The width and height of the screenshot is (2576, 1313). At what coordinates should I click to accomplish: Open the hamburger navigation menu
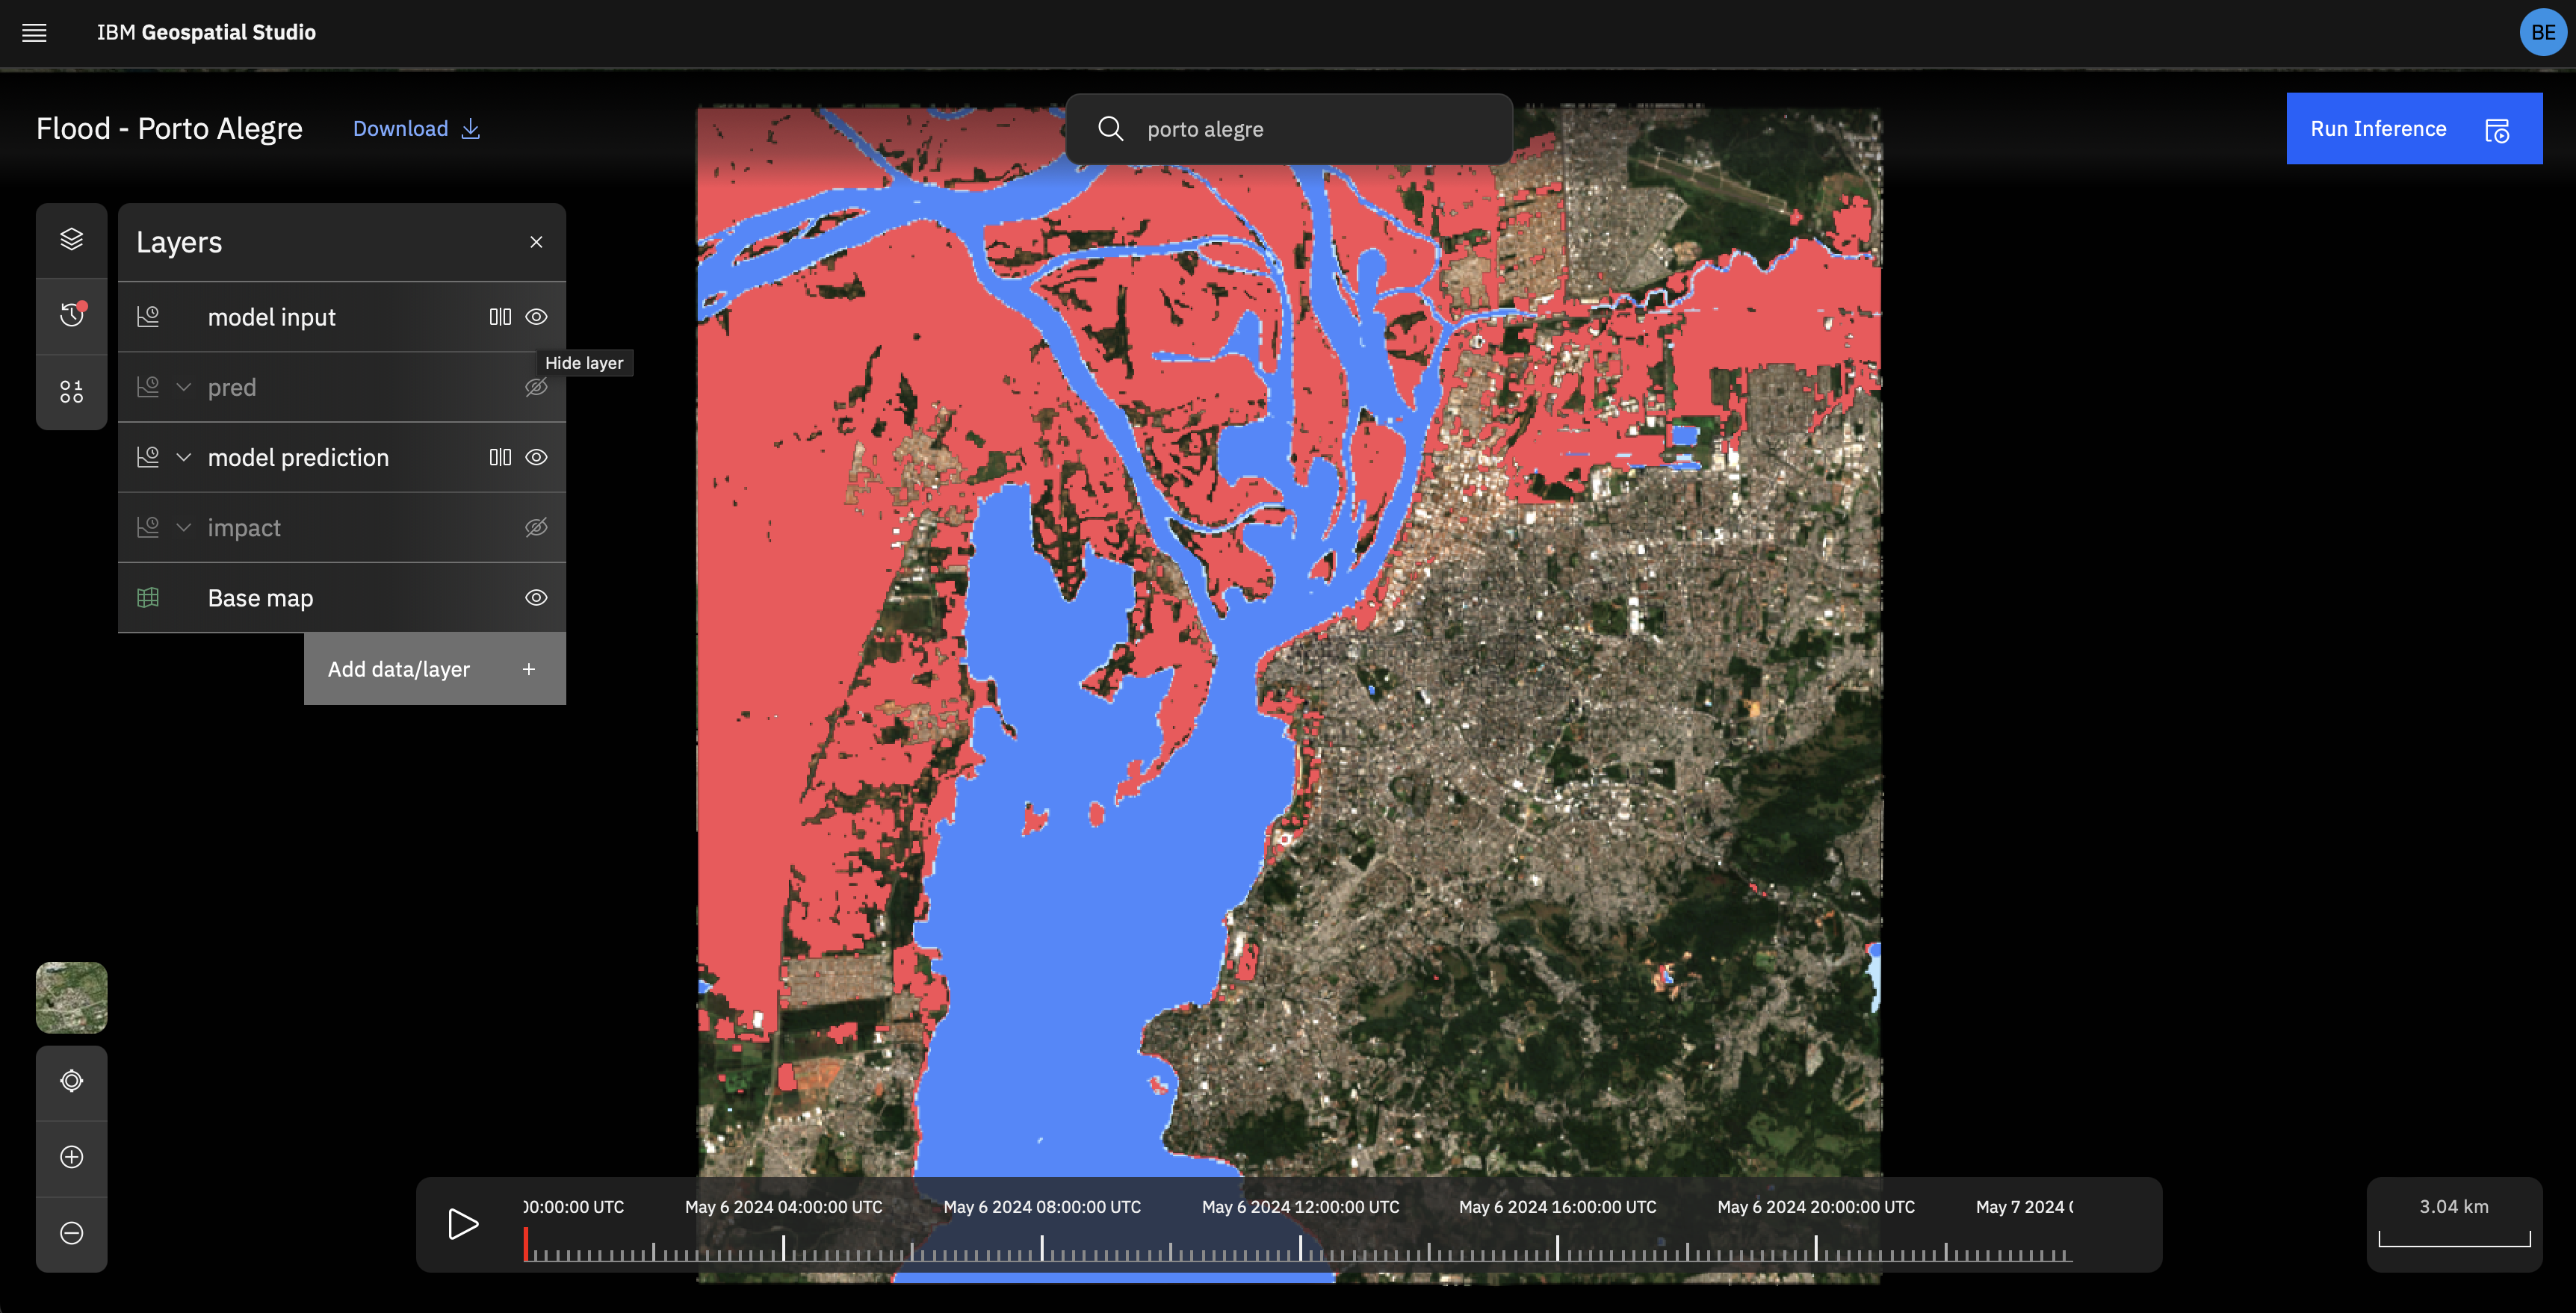coord(34,33)
